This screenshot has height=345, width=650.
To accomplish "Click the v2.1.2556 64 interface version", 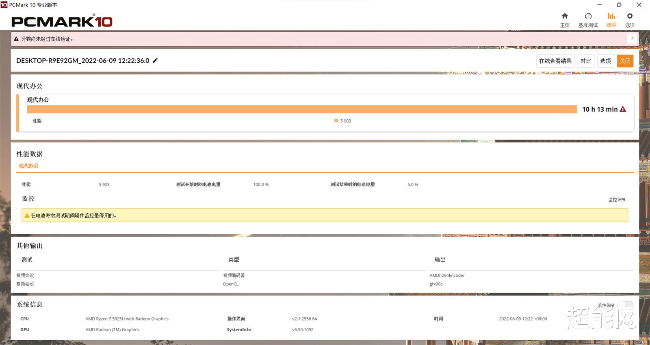I will pyautogui.click(x=305, y=319).
